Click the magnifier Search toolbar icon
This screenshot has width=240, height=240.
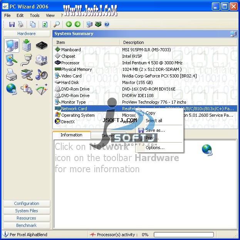[x=57, y=24]
